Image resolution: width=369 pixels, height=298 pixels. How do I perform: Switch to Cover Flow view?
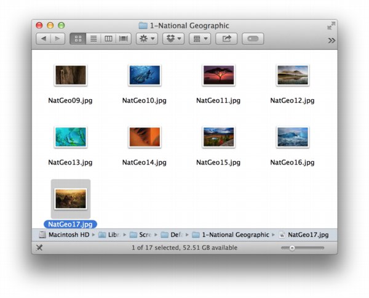point(123,39)
